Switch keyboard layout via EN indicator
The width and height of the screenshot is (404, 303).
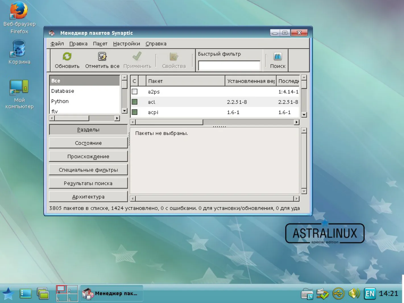coord(370,294)
